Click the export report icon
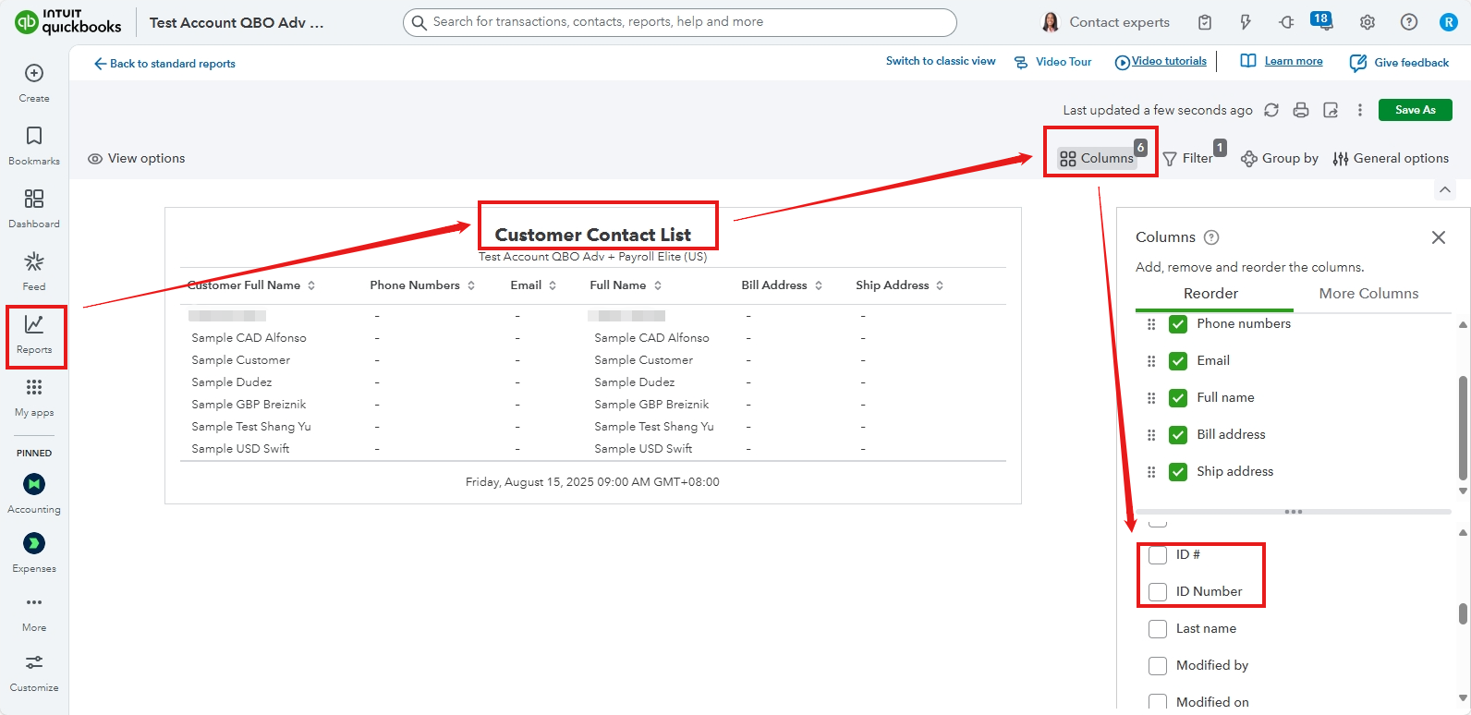This screenshot has width=1471, height=715. click(1331, 110)
